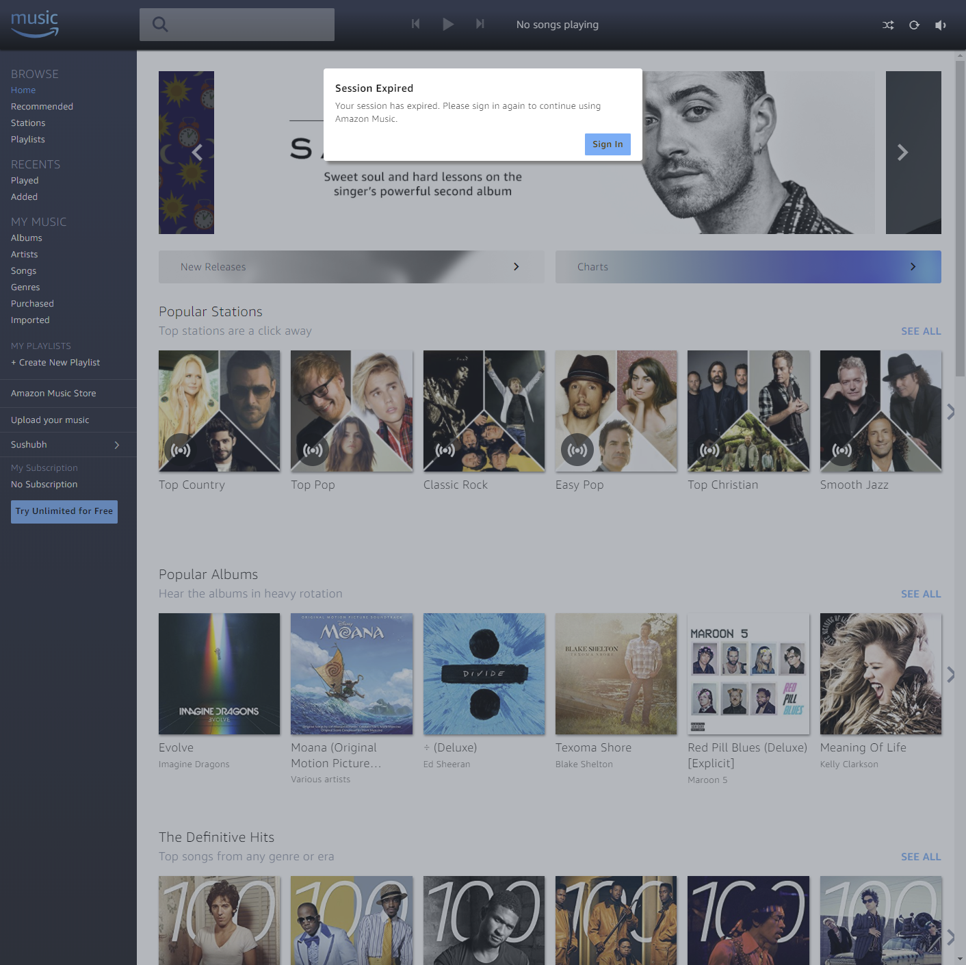Open the Evolve album cover
966x965 pixels.
pos(219,674)
